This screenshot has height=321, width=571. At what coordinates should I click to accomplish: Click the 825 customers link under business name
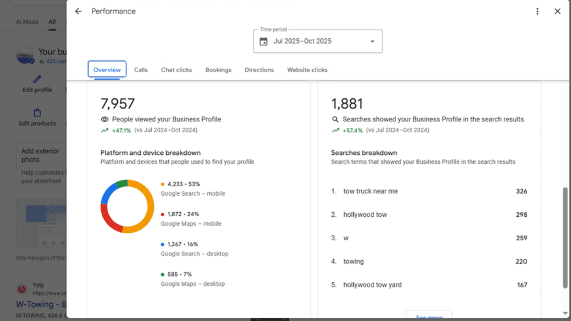pyautogui.click(x=54, y=61)
